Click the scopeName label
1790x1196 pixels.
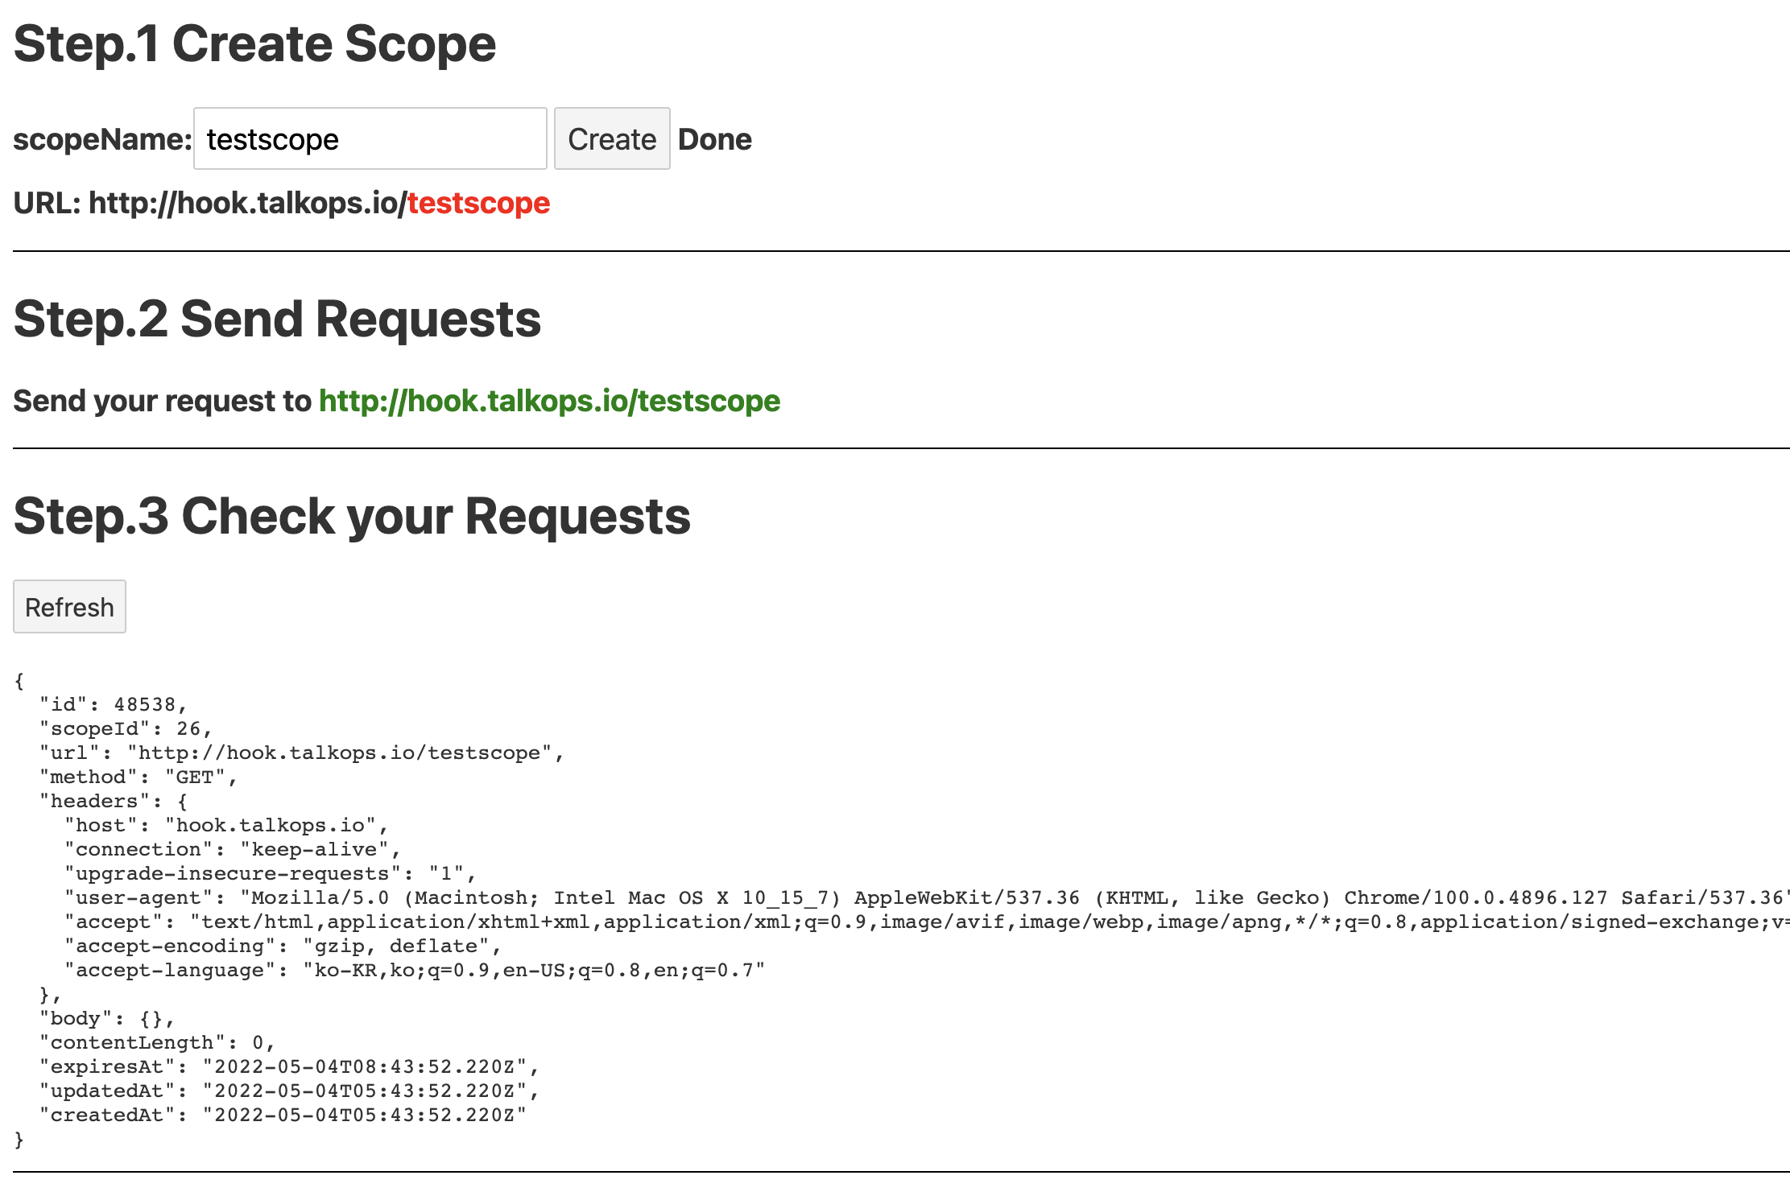click(102, 139)
